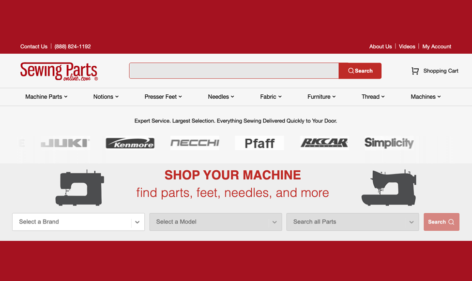Choose the Kenmore brand logo

(130, 143)
